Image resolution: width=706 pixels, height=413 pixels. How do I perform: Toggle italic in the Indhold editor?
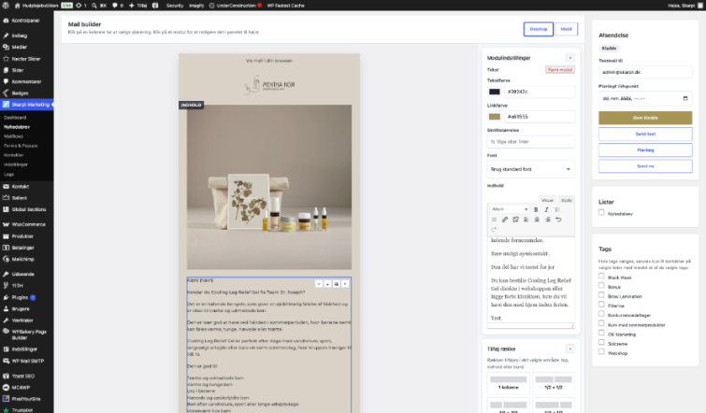[547, 209]
